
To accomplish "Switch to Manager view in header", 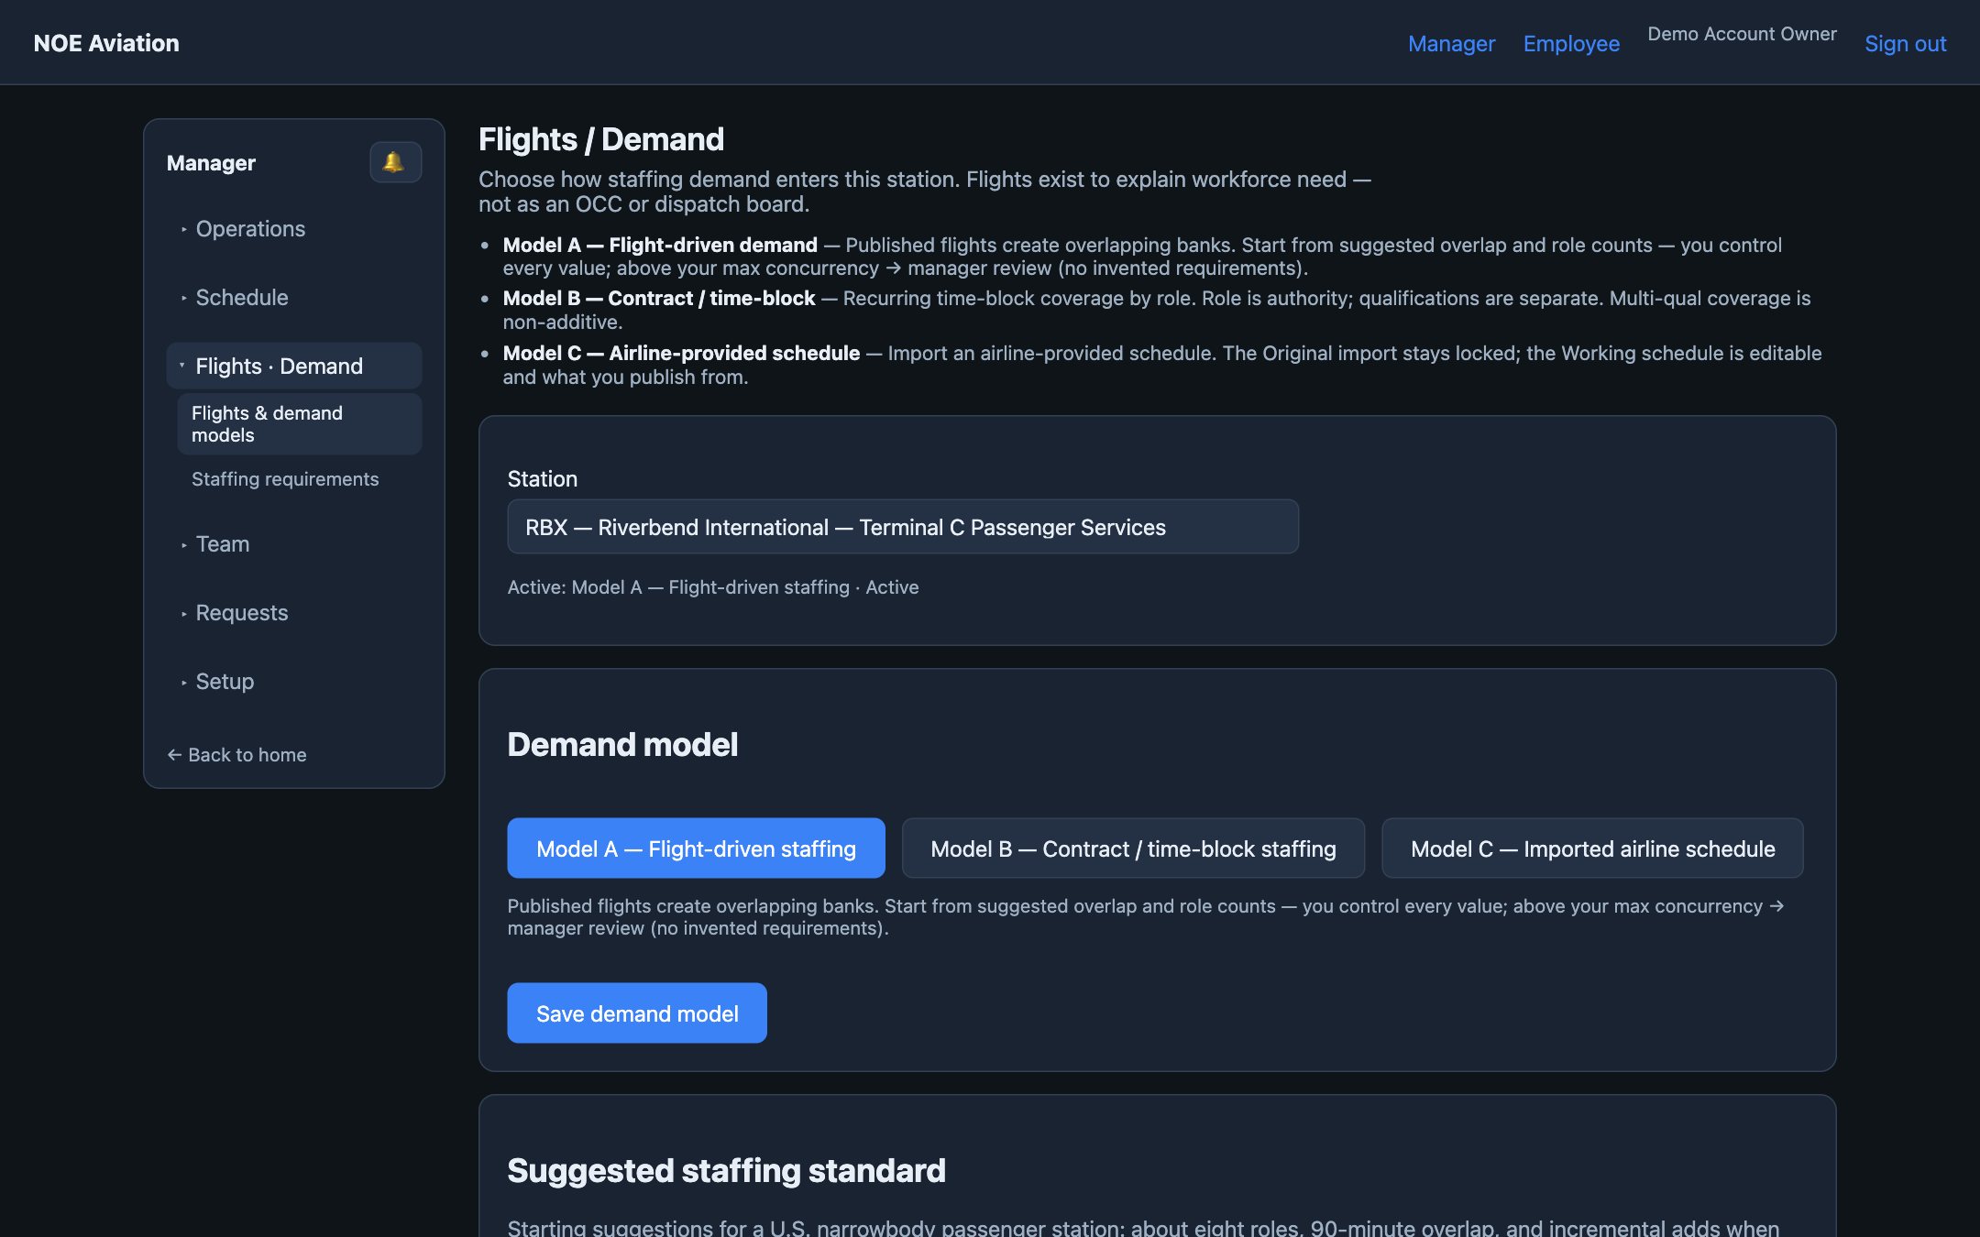I will tap(1451, 43).
